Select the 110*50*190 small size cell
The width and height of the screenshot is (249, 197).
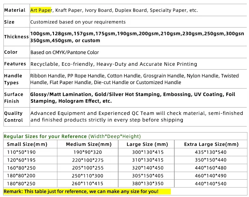pyautogui.click(x=20, y=152)
